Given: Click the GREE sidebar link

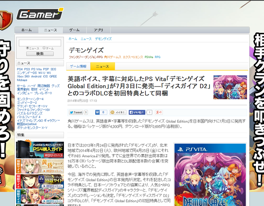Looking at the screenshot, I should [x=53, y=76].
